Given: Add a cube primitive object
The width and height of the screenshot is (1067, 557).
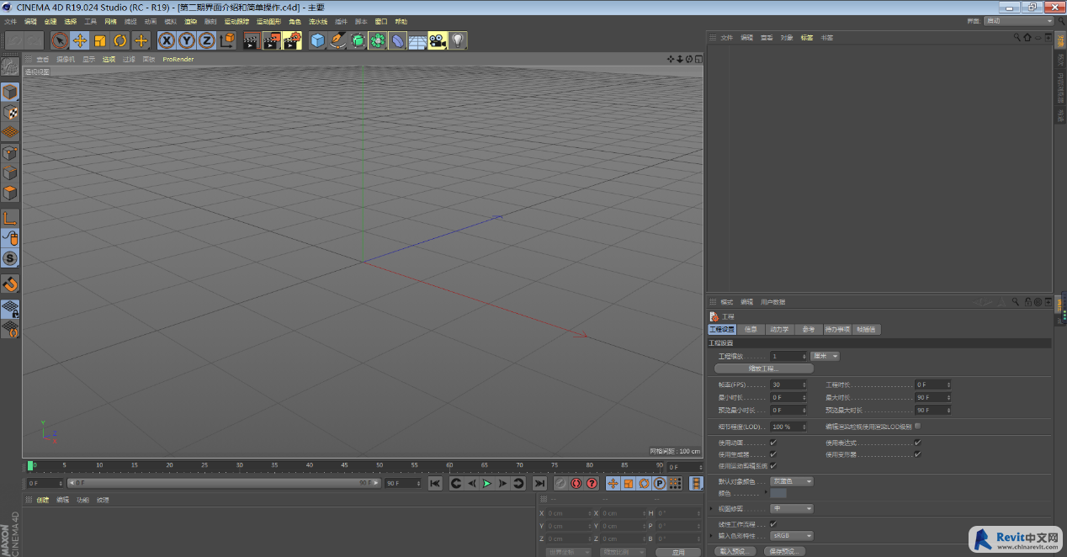Looking at the screenshot, I should tap(317, 40).
